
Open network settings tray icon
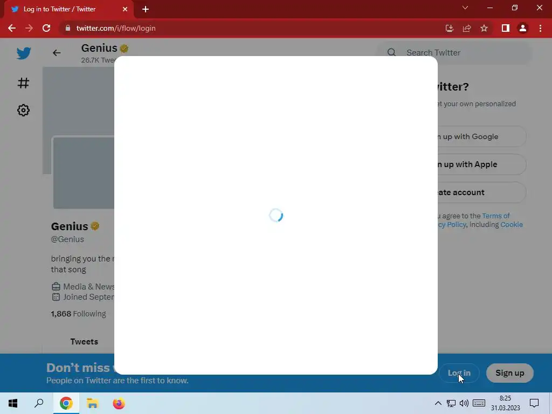pyautogui.click(x=451, y=403)
